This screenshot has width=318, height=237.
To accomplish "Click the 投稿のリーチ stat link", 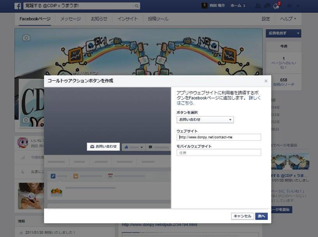I will coord(284,84).
